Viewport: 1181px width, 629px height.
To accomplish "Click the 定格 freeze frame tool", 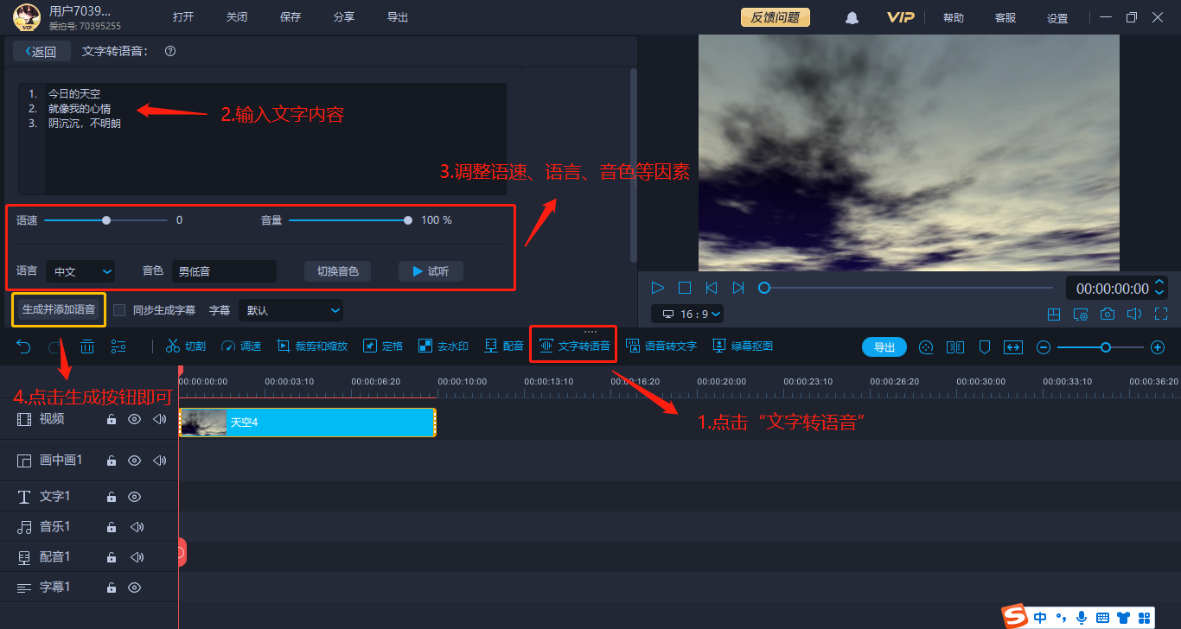I will click(x=382, y=346).
